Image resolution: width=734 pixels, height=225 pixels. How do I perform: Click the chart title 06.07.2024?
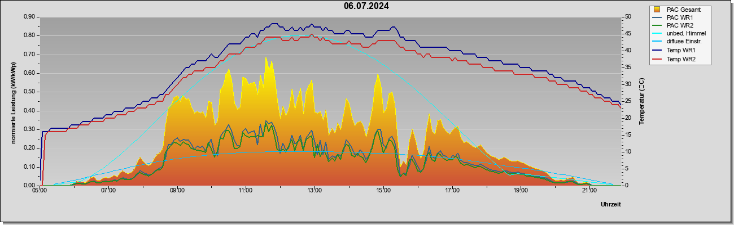point(366,6)
